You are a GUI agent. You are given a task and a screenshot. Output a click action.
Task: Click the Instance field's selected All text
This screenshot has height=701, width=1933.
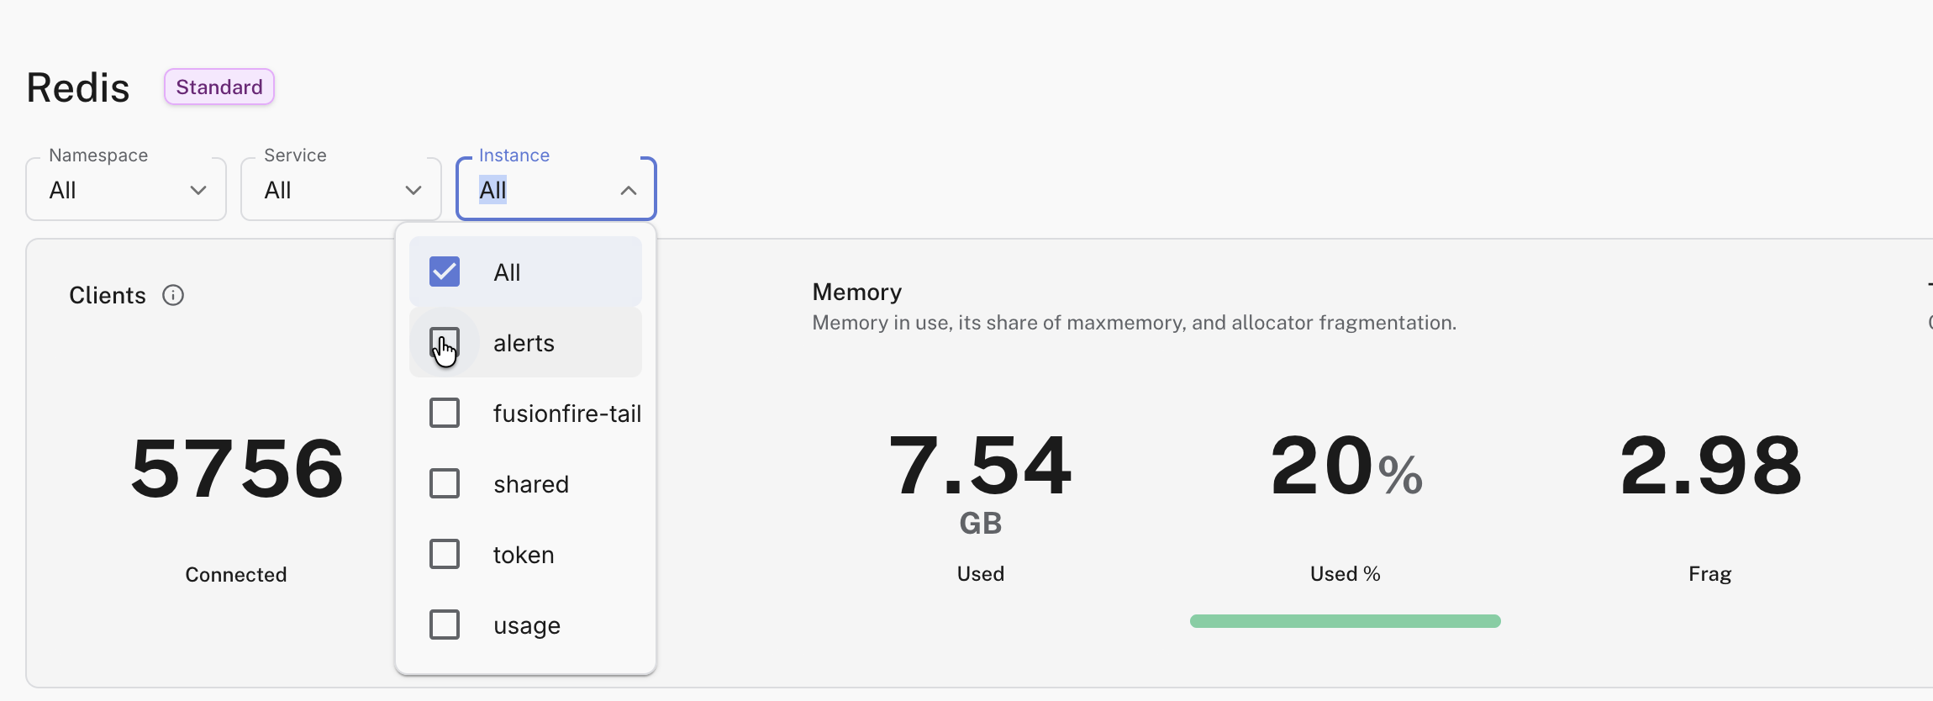point(492,190)
